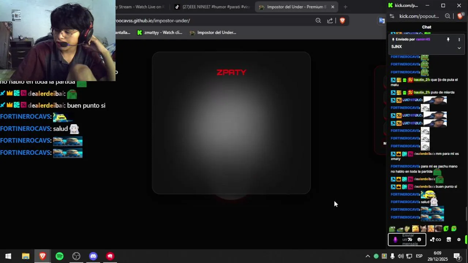Open the Windows Start menu

[x=8, y=256]
